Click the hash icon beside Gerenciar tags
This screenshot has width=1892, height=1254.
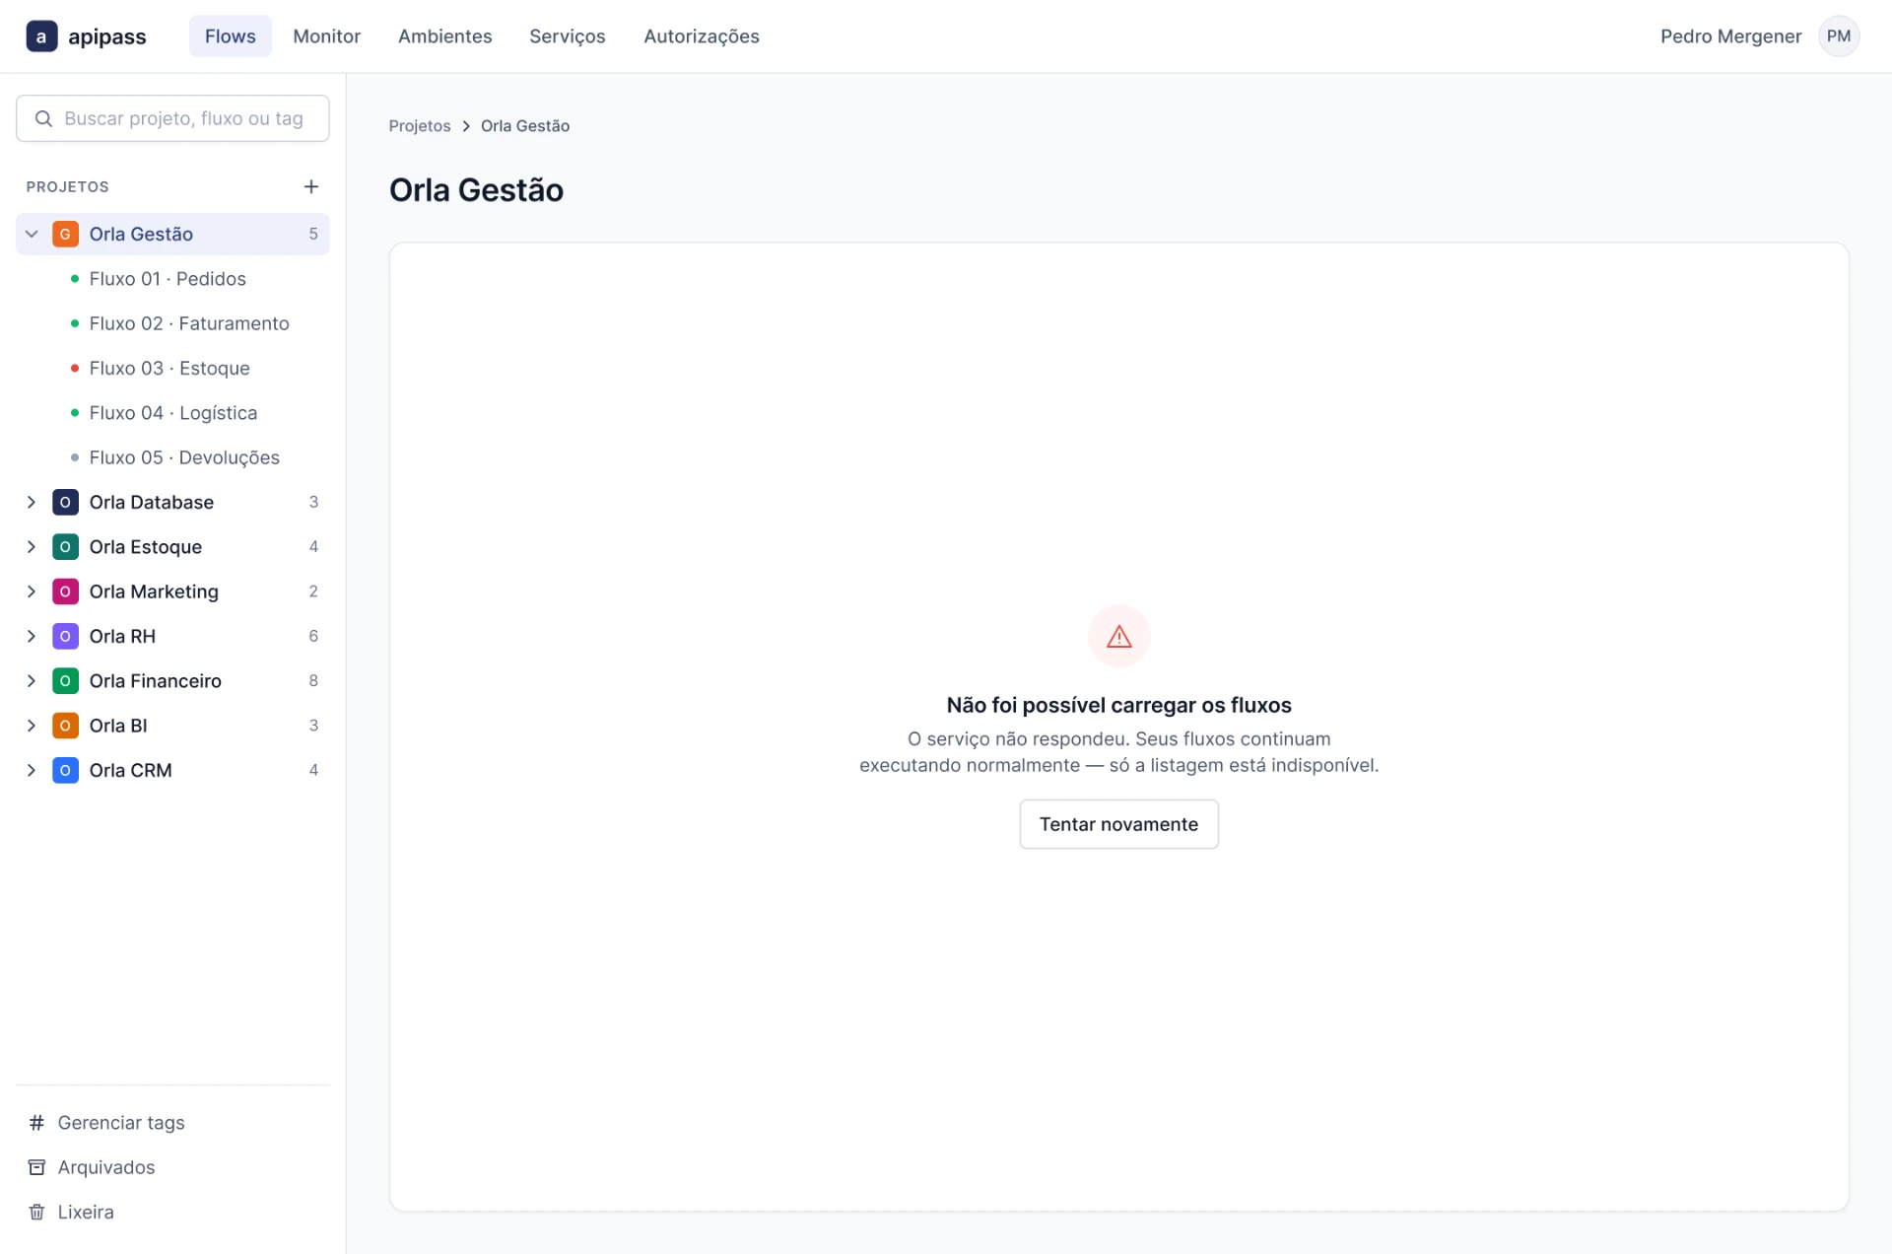click(x=36, y=1122)
